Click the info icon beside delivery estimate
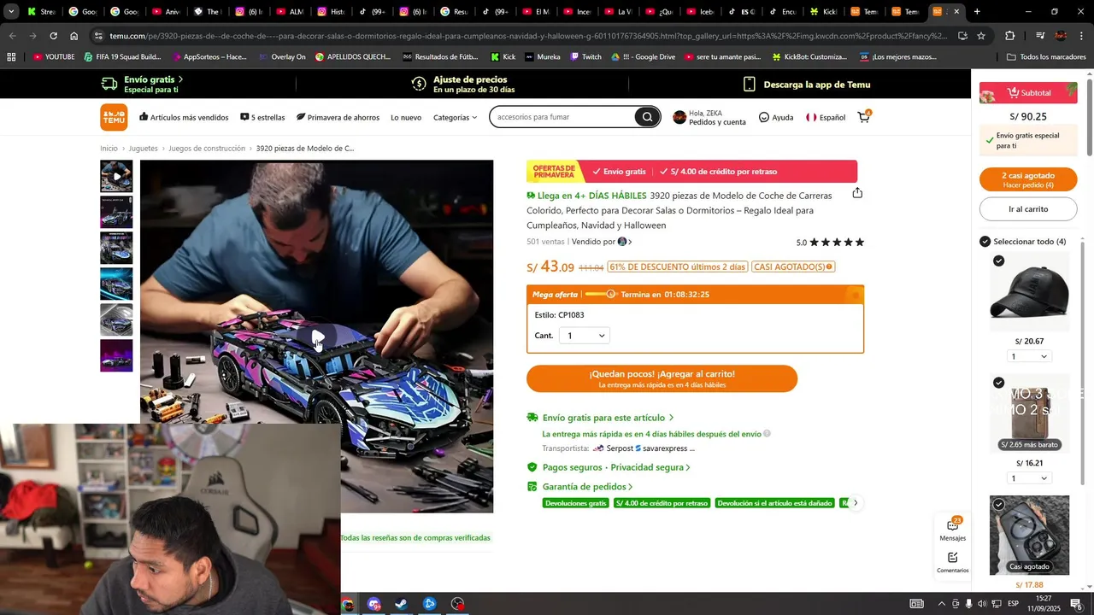This screenshot has height=615, width=1094. pyautogui.click(x=767, y=434)
